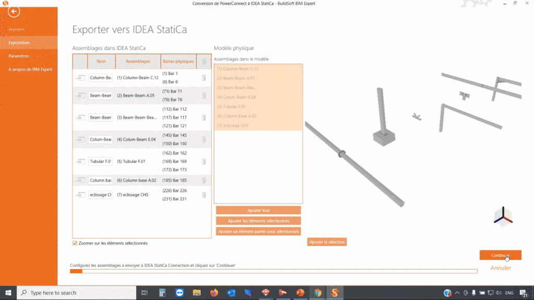Click the Continuer button
The width and height of the screenshot is (534, 300).
pos(500,255)
